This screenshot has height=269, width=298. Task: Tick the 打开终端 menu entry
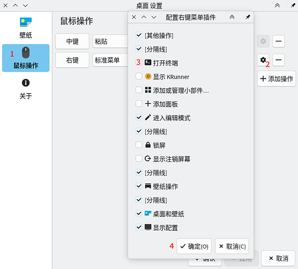click(139, 62)
